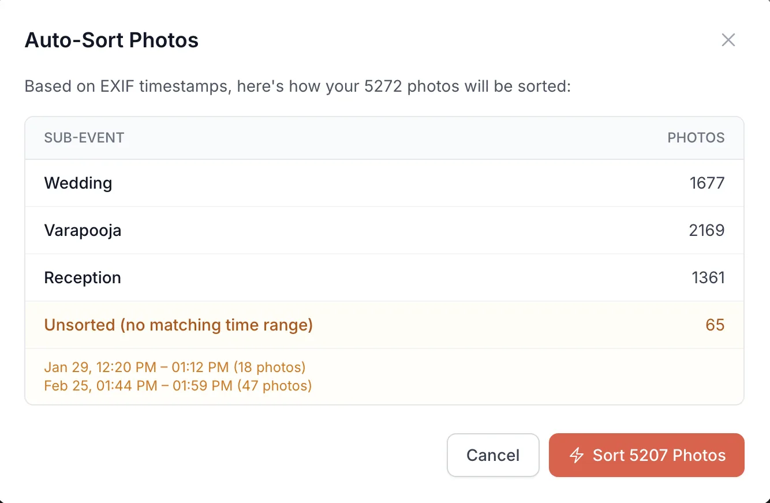Click the X icon to dismiss the dialog
770x503 pixels.
pyautogui.click(x=728, y=40)
